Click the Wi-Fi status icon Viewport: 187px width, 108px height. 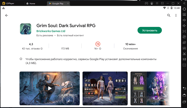pos(165,8)
